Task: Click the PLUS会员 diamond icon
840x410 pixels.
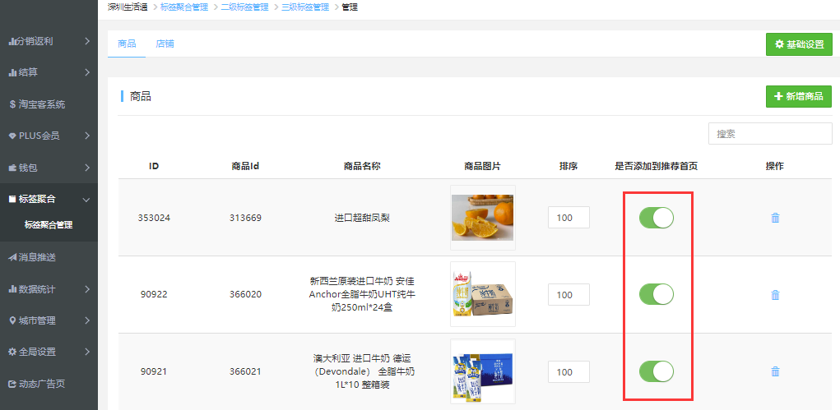Action: coord(12,136)
